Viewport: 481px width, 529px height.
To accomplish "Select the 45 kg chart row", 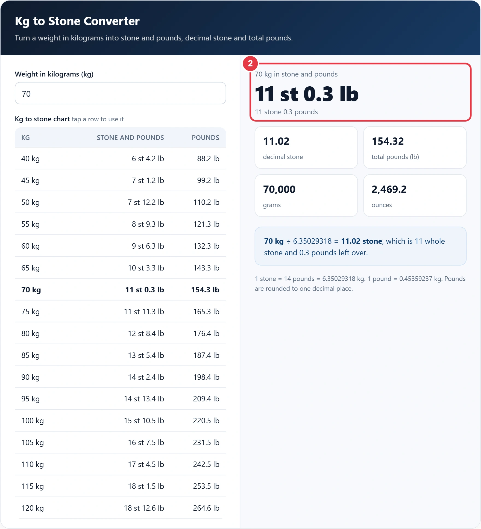I will tap(120, 180).
